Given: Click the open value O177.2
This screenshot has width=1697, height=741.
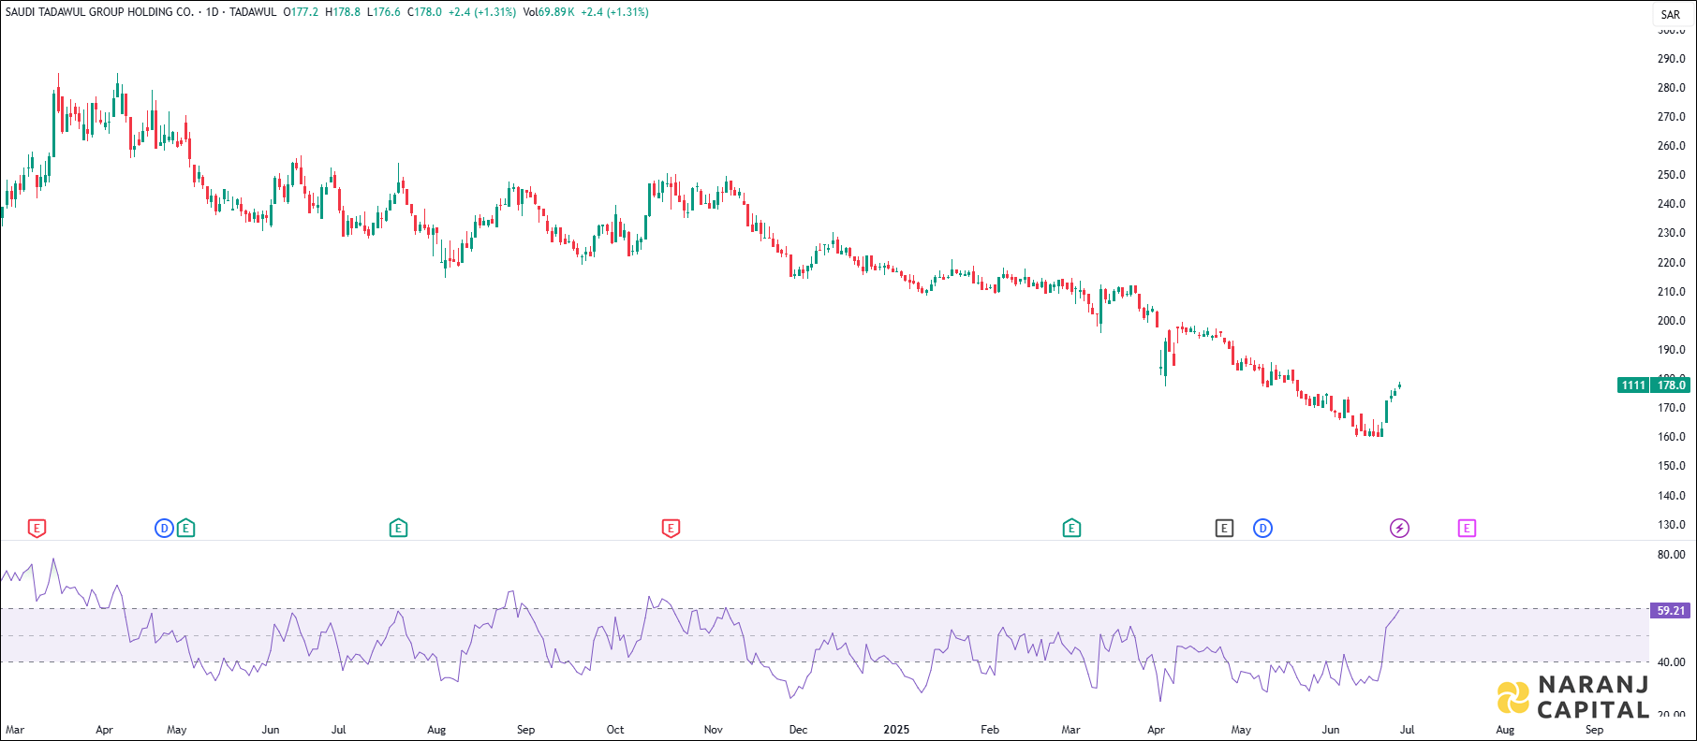Looking at the screenshot, I should tap(301, 12).
